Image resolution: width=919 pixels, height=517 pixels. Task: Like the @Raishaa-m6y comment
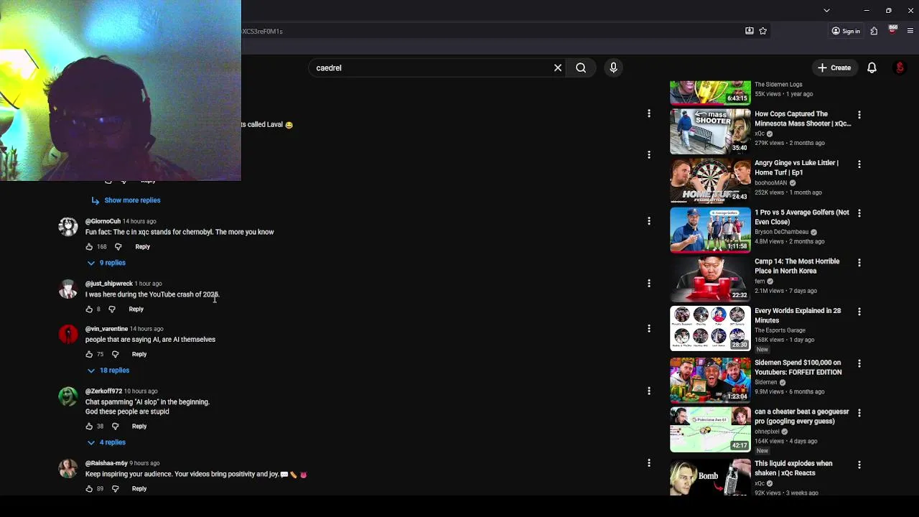point(89,489)
